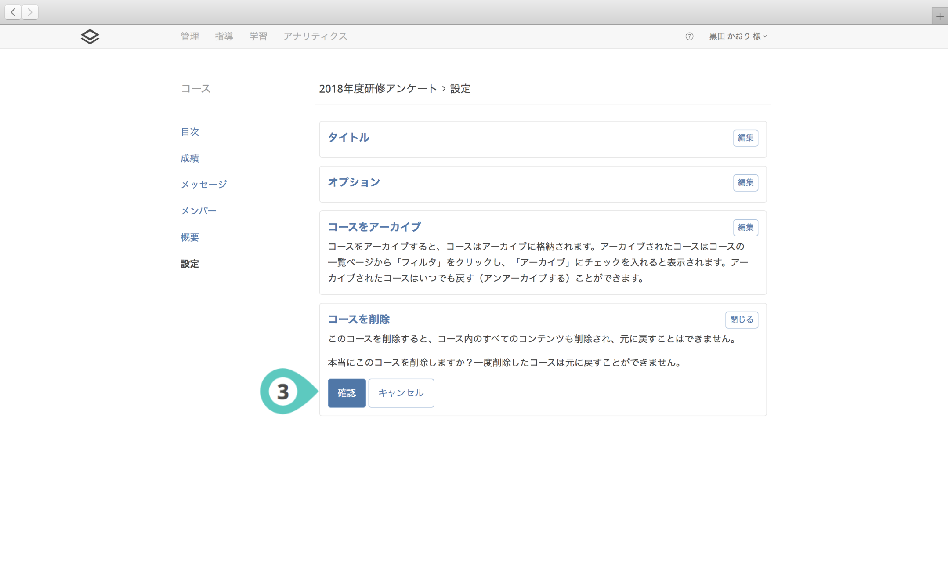This screenshot has height=566, width=948.
Task: Open the アナリティクス menu
Action: (315, 36)
